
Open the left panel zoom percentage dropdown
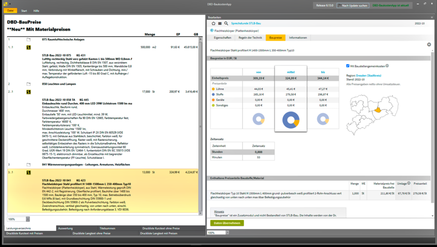click(28, 219)
